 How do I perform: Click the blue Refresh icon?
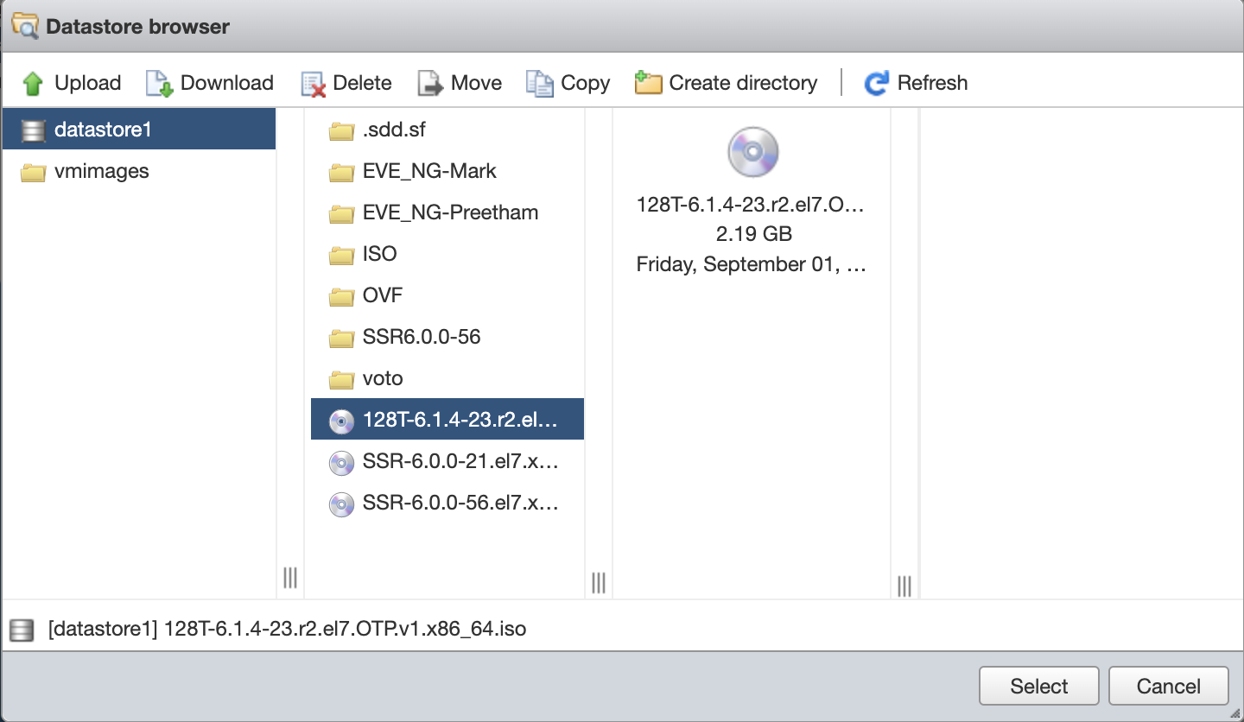(x=877, y=83)
